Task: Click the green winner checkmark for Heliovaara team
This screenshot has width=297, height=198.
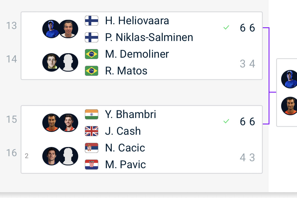Action: (x=226, y=28)
